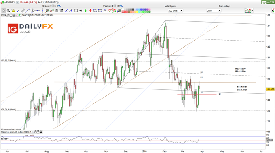Place a red down arrow marker

90,10
